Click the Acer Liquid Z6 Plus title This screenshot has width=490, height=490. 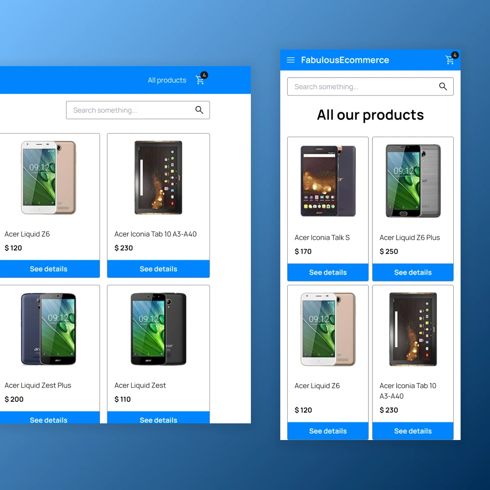(x=409, y=238)
